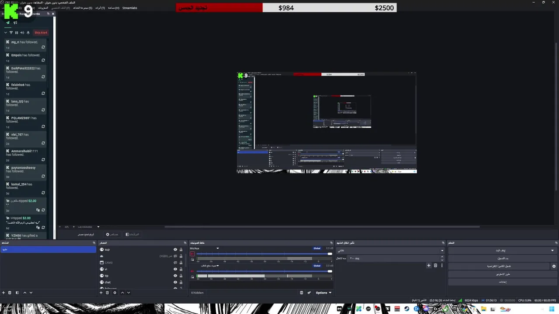Screen dimensions: 559x314
Task: Add a scene transition plus icon
Action: click(429, 265)
